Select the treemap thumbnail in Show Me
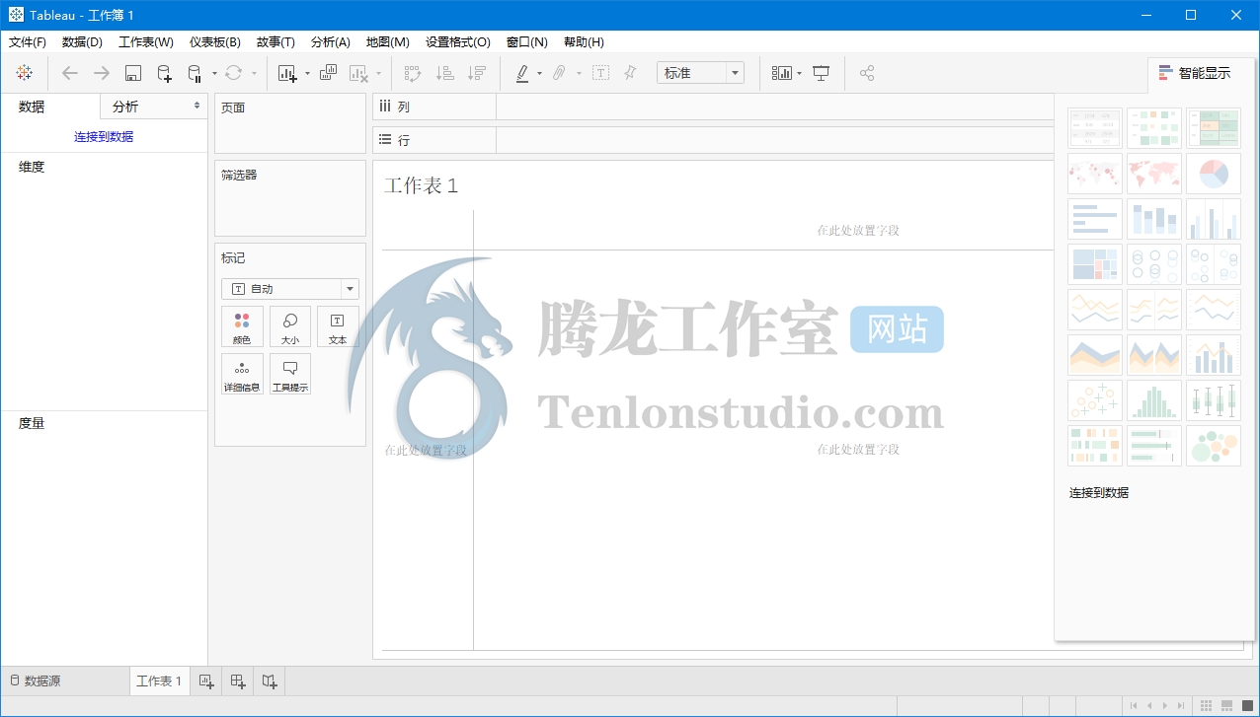 coord(1095,264)
